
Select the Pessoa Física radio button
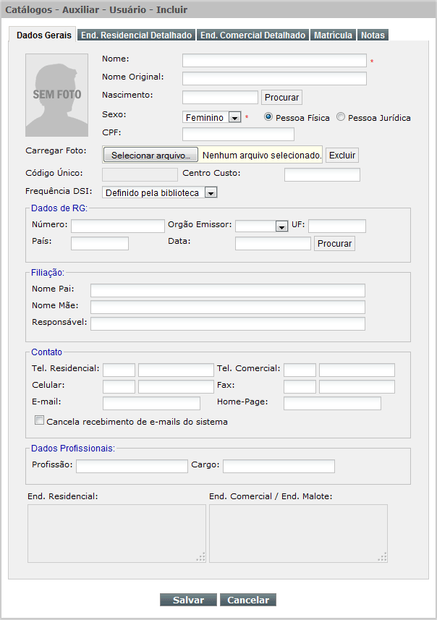tap(268, 117)
